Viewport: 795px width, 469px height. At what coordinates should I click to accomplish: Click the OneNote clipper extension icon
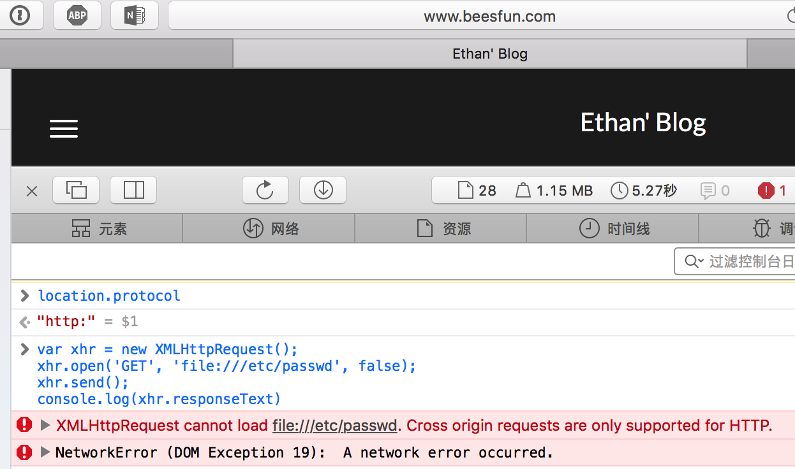135,16
